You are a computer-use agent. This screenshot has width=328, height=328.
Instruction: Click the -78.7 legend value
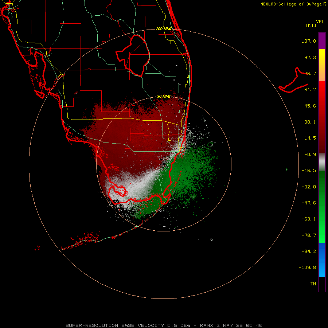309,235
